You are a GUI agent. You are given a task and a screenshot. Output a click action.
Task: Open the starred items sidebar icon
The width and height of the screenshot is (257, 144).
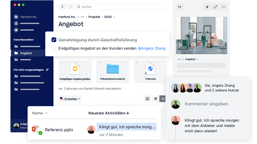[16, 30]
